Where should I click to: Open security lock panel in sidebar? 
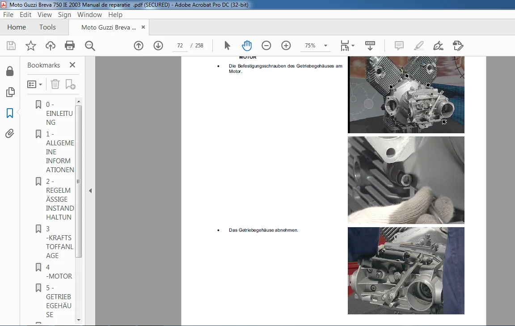pos(10,71)
